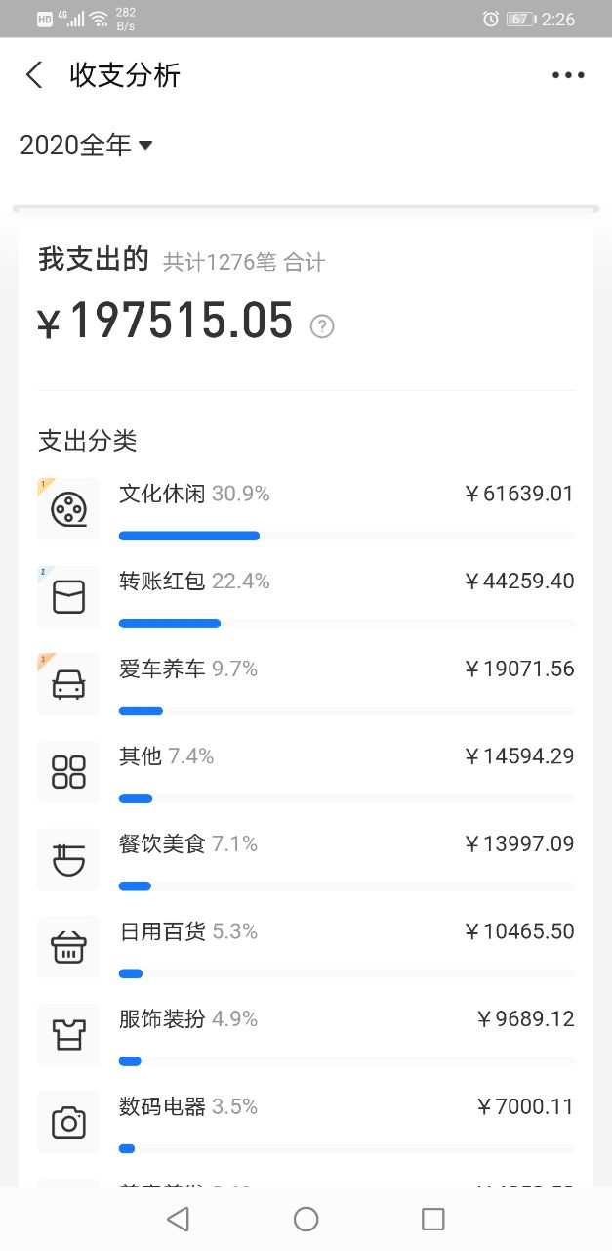
Task: Tap the Android back triangle button
Action: pyautogui.click(x=178, y=1219)
